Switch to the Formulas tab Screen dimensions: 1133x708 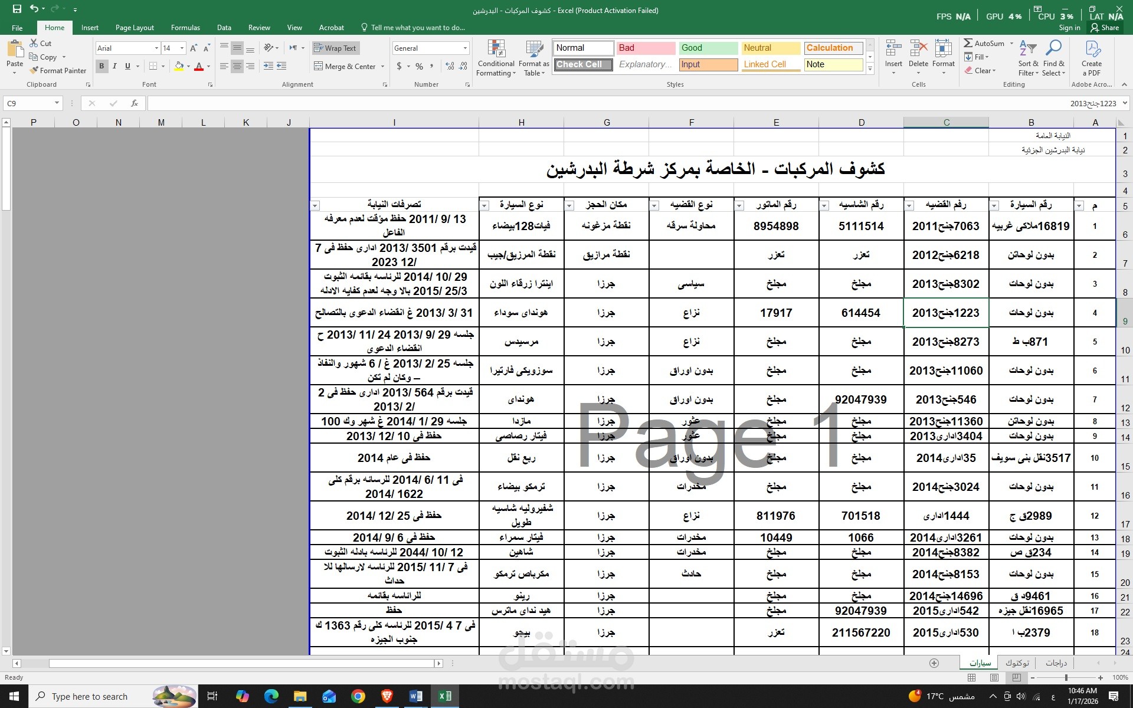[x=185, y=28]
